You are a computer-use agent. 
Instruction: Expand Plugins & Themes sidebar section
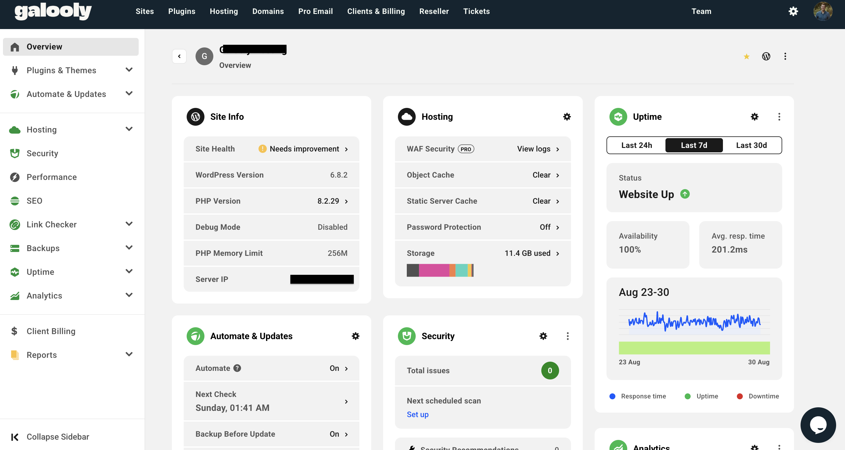129,70
